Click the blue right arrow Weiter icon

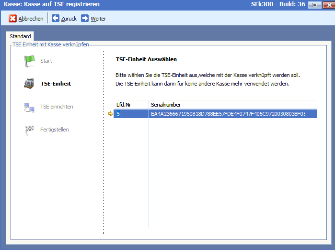click(85, 19)
